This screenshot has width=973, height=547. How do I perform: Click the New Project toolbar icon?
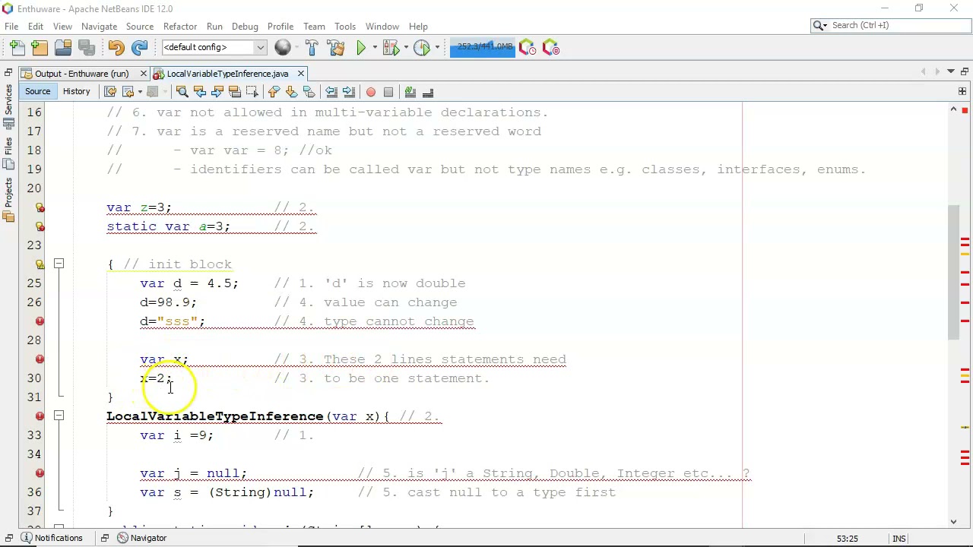coord(40,48)
